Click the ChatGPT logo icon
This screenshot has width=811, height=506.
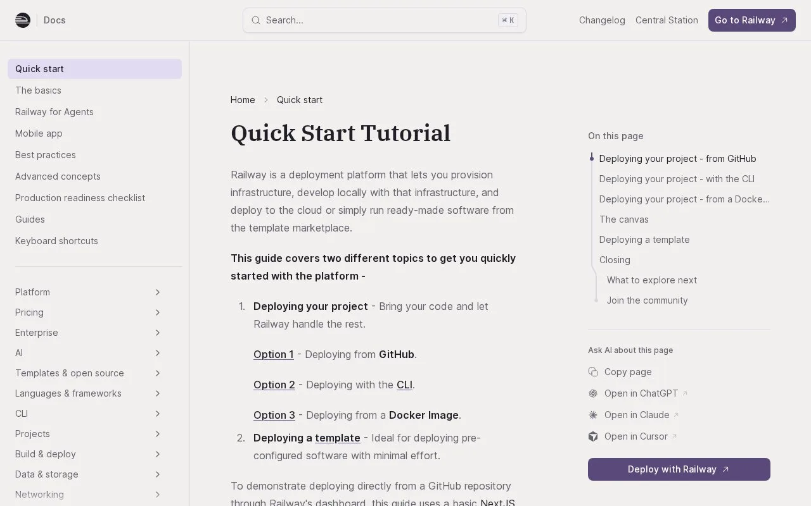point(593,393)
